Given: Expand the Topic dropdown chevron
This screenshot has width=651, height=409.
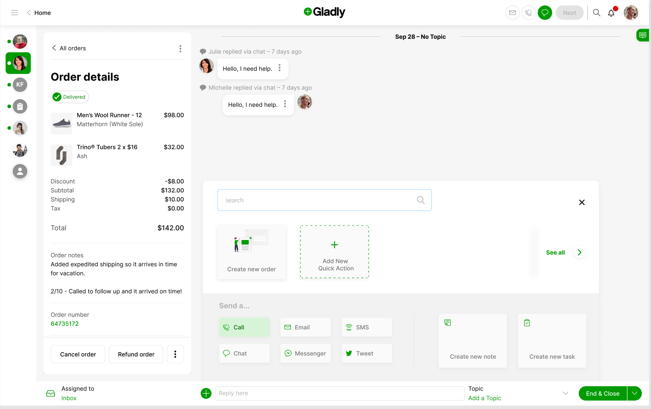Looking at the screenshot, I should pyautogui.click(x=566, y=393).
